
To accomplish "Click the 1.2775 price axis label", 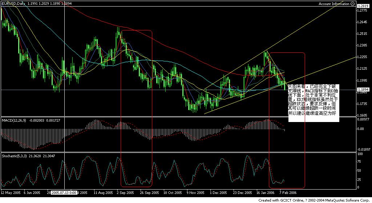I will pos(362,11).
